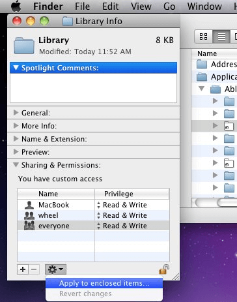Click Name column header in Finder window

point(214,53)
